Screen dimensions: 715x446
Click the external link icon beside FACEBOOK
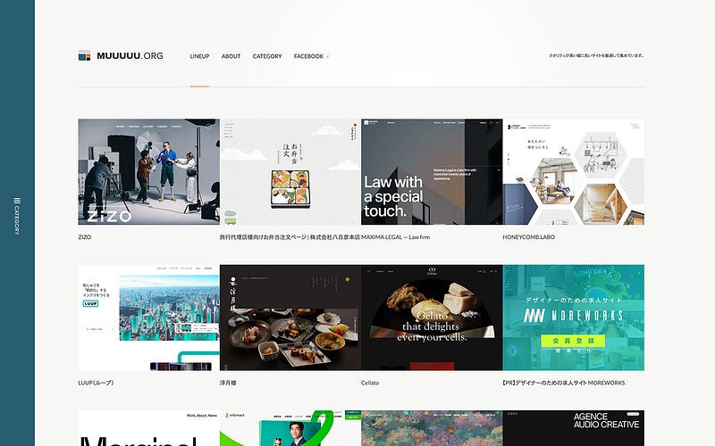coord(327,56)
